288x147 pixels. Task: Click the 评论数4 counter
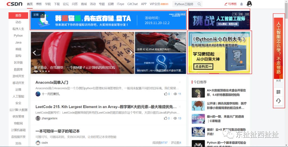point(176,142)
